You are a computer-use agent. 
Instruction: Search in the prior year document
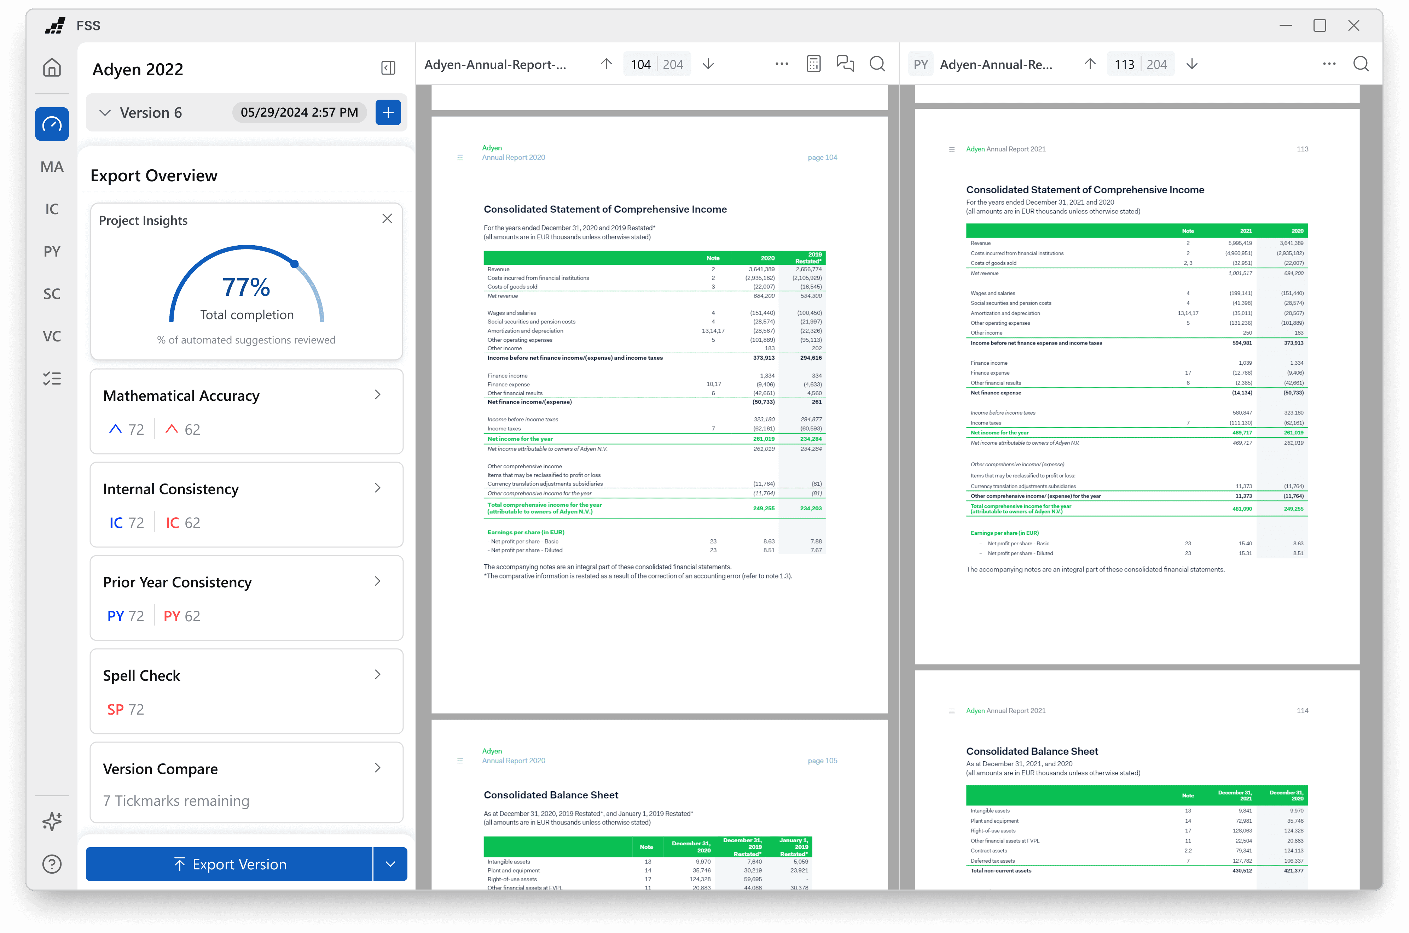tap(1361, 64)
